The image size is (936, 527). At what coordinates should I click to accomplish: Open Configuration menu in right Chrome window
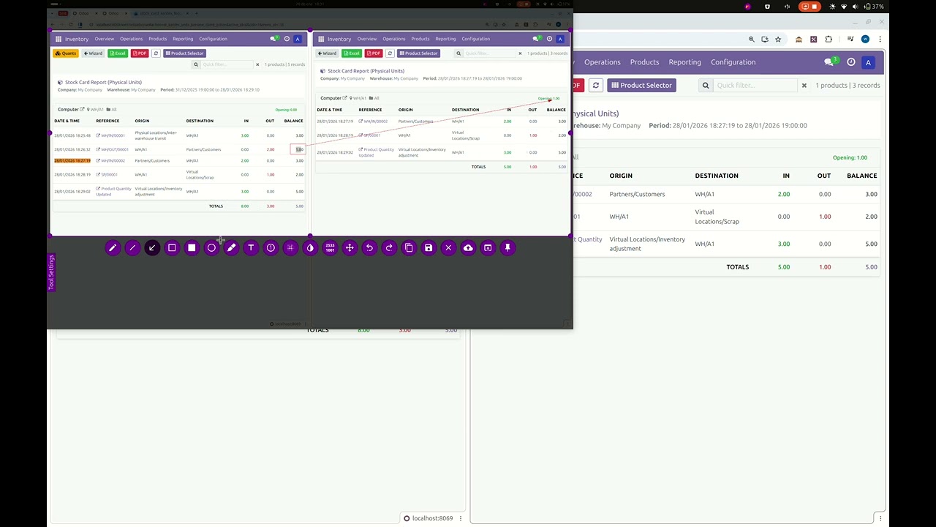pyautogui.click(x=733, y=62)
